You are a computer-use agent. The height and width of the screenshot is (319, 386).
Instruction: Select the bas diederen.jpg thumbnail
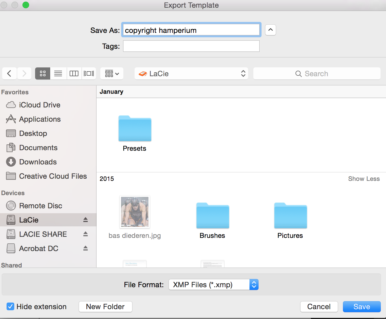135,212
